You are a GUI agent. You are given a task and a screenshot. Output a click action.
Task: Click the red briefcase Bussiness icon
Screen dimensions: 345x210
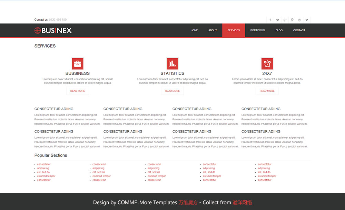click(78, 64)
